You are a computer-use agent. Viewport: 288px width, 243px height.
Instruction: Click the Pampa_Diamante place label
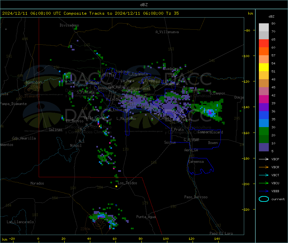[13, 104]
